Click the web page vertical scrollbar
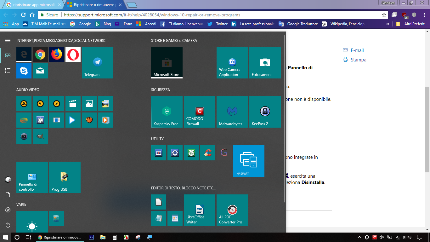Screen dimensions: 430x242 (x=427, y=129)
